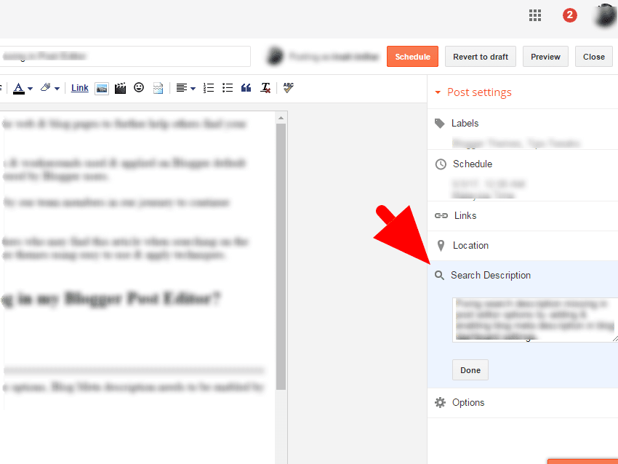Toggle bullet list
Viewport: 618px width, 464px height.
tap(228, 87)
